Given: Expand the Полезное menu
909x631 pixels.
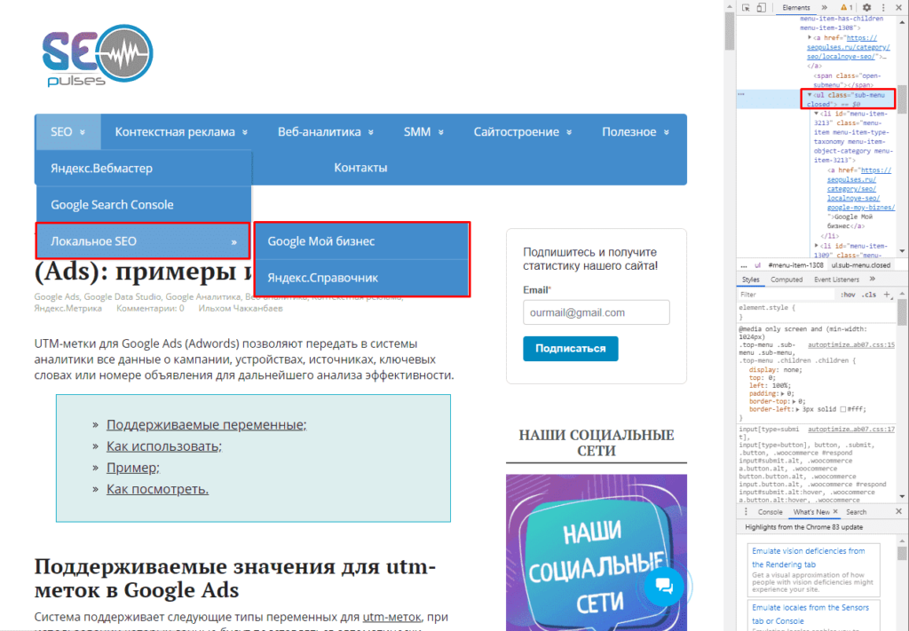Looking at the screenshot, I should tap(636, 132).
